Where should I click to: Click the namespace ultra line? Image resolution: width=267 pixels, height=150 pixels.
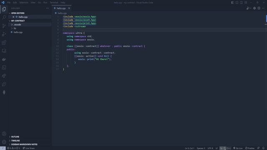73,33
